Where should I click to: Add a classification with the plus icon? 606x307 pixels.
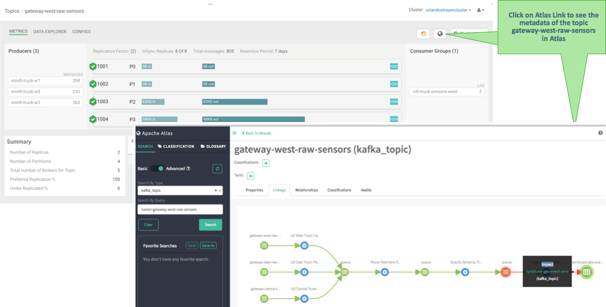click(266, 163)
